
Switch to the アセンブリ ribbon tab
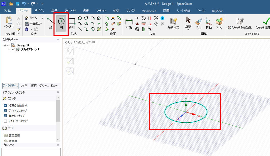pos(70,11)
